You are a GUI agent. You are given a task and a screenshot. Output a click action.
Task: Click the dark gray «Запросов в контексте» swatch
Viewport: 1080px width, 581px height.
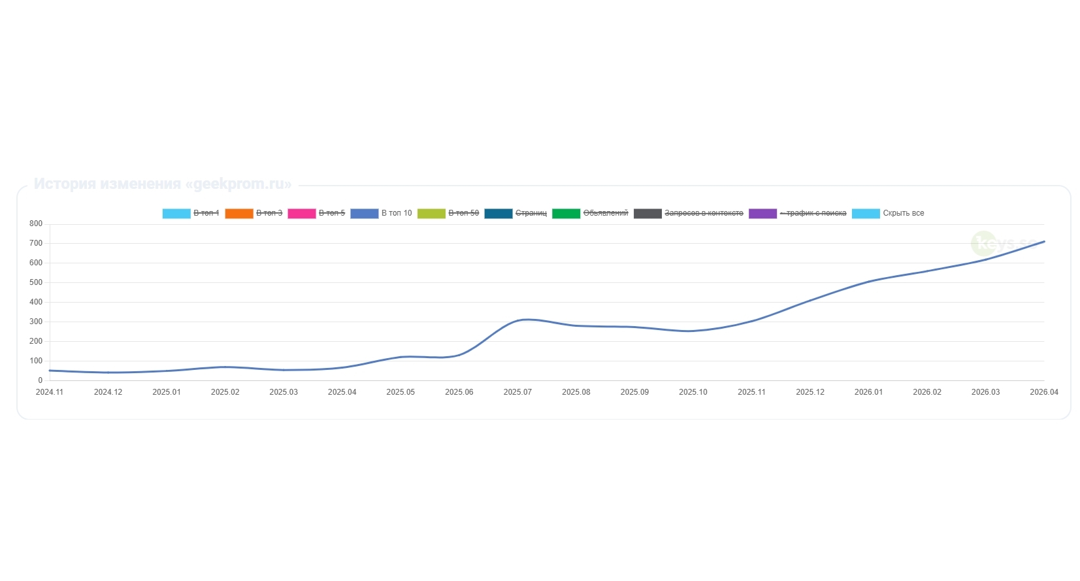click(647, 214)
